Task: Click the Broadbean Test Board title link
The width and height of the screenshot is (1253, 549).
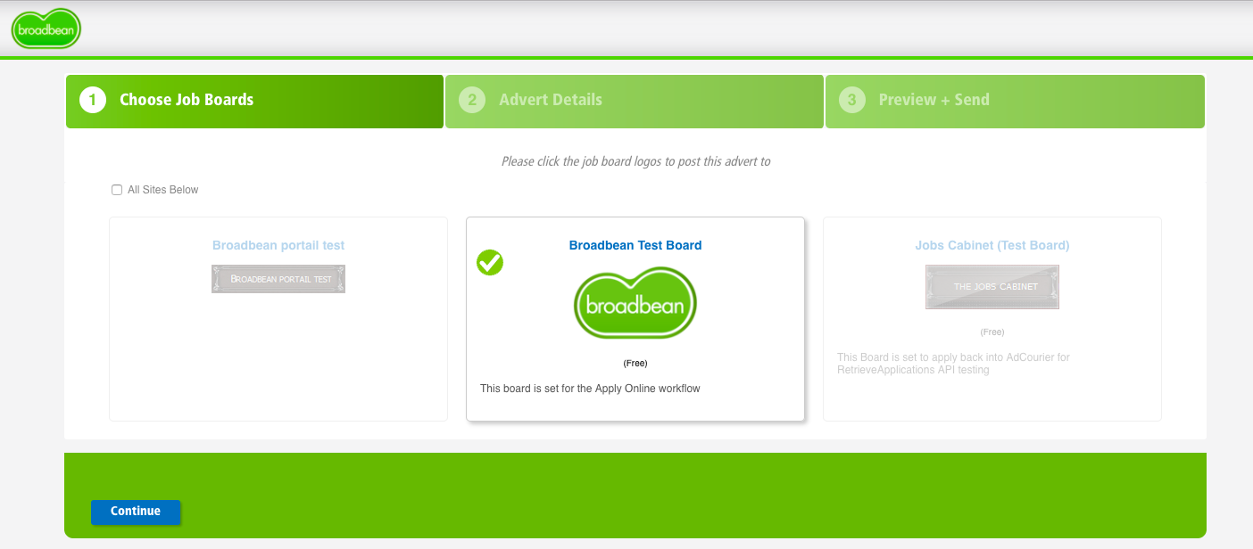Action: [635, 245]
